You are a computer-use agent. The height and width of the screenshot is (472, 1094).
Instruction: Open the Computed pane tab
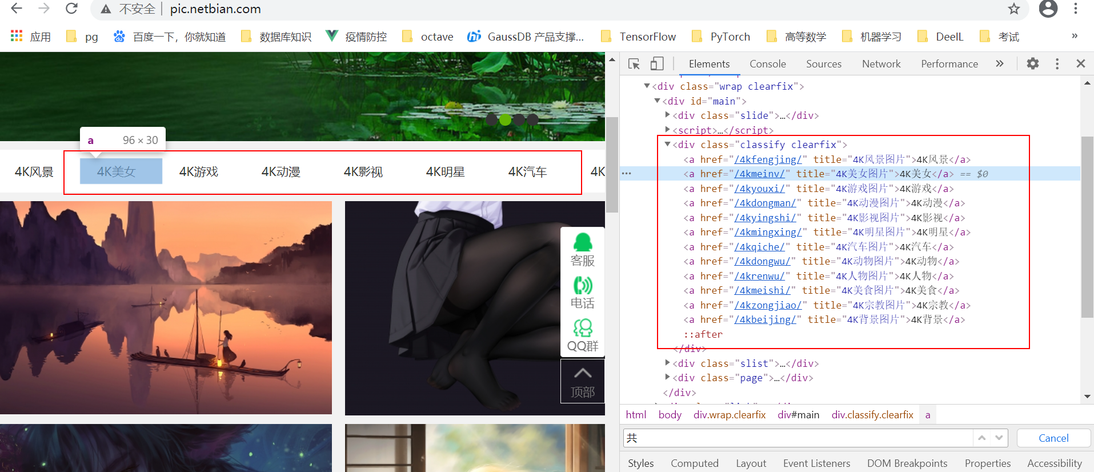tap(695, 463)
